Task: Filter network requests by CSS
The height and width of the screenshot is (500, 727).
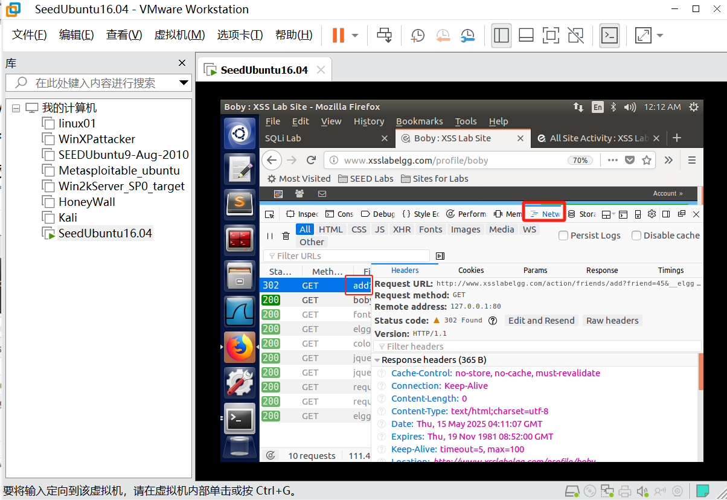Action: [359, 229]
